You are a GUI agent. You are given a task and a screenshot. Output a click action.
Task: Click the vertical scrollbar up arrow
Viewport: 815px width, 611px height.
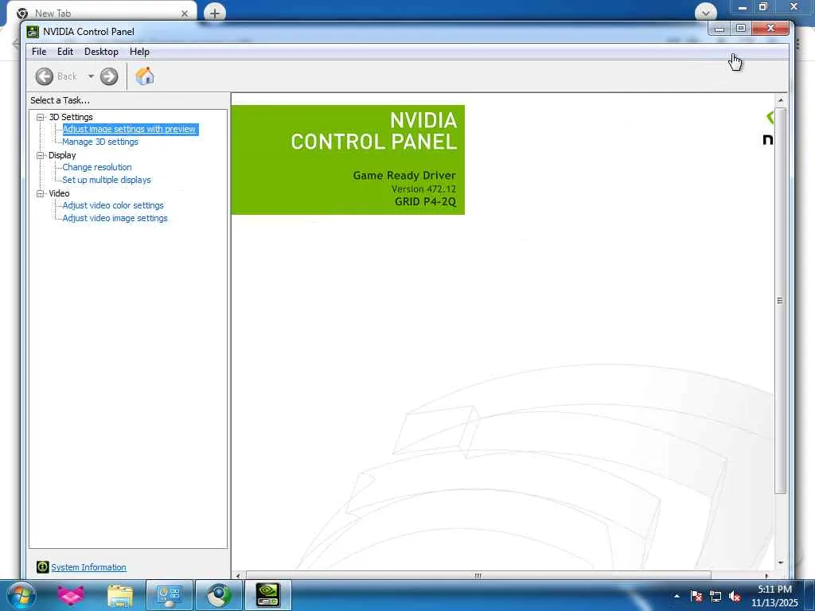(780, 99)
